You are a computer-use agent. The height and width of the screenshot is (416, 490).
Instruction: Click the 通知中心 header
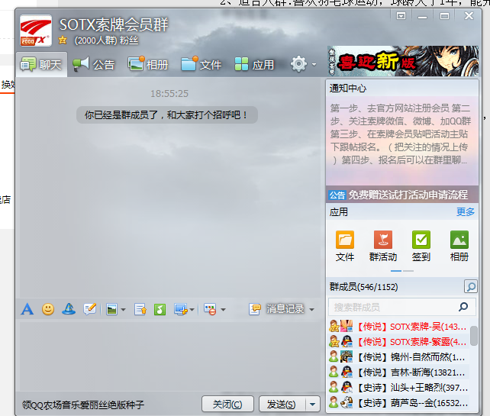348,89
